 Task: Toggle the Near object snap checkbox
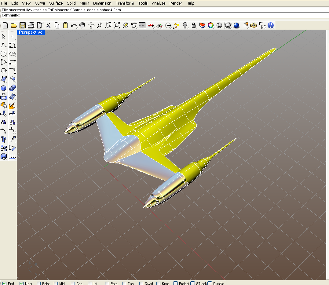(21, 283)
